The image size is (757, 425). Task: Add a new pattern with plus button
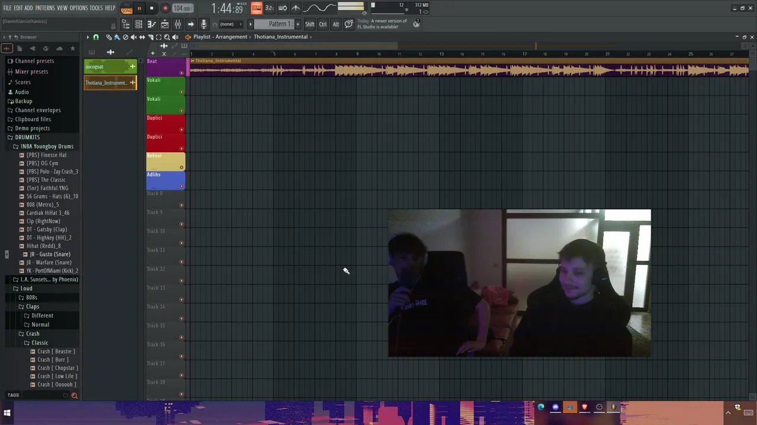tap(297, 24)
